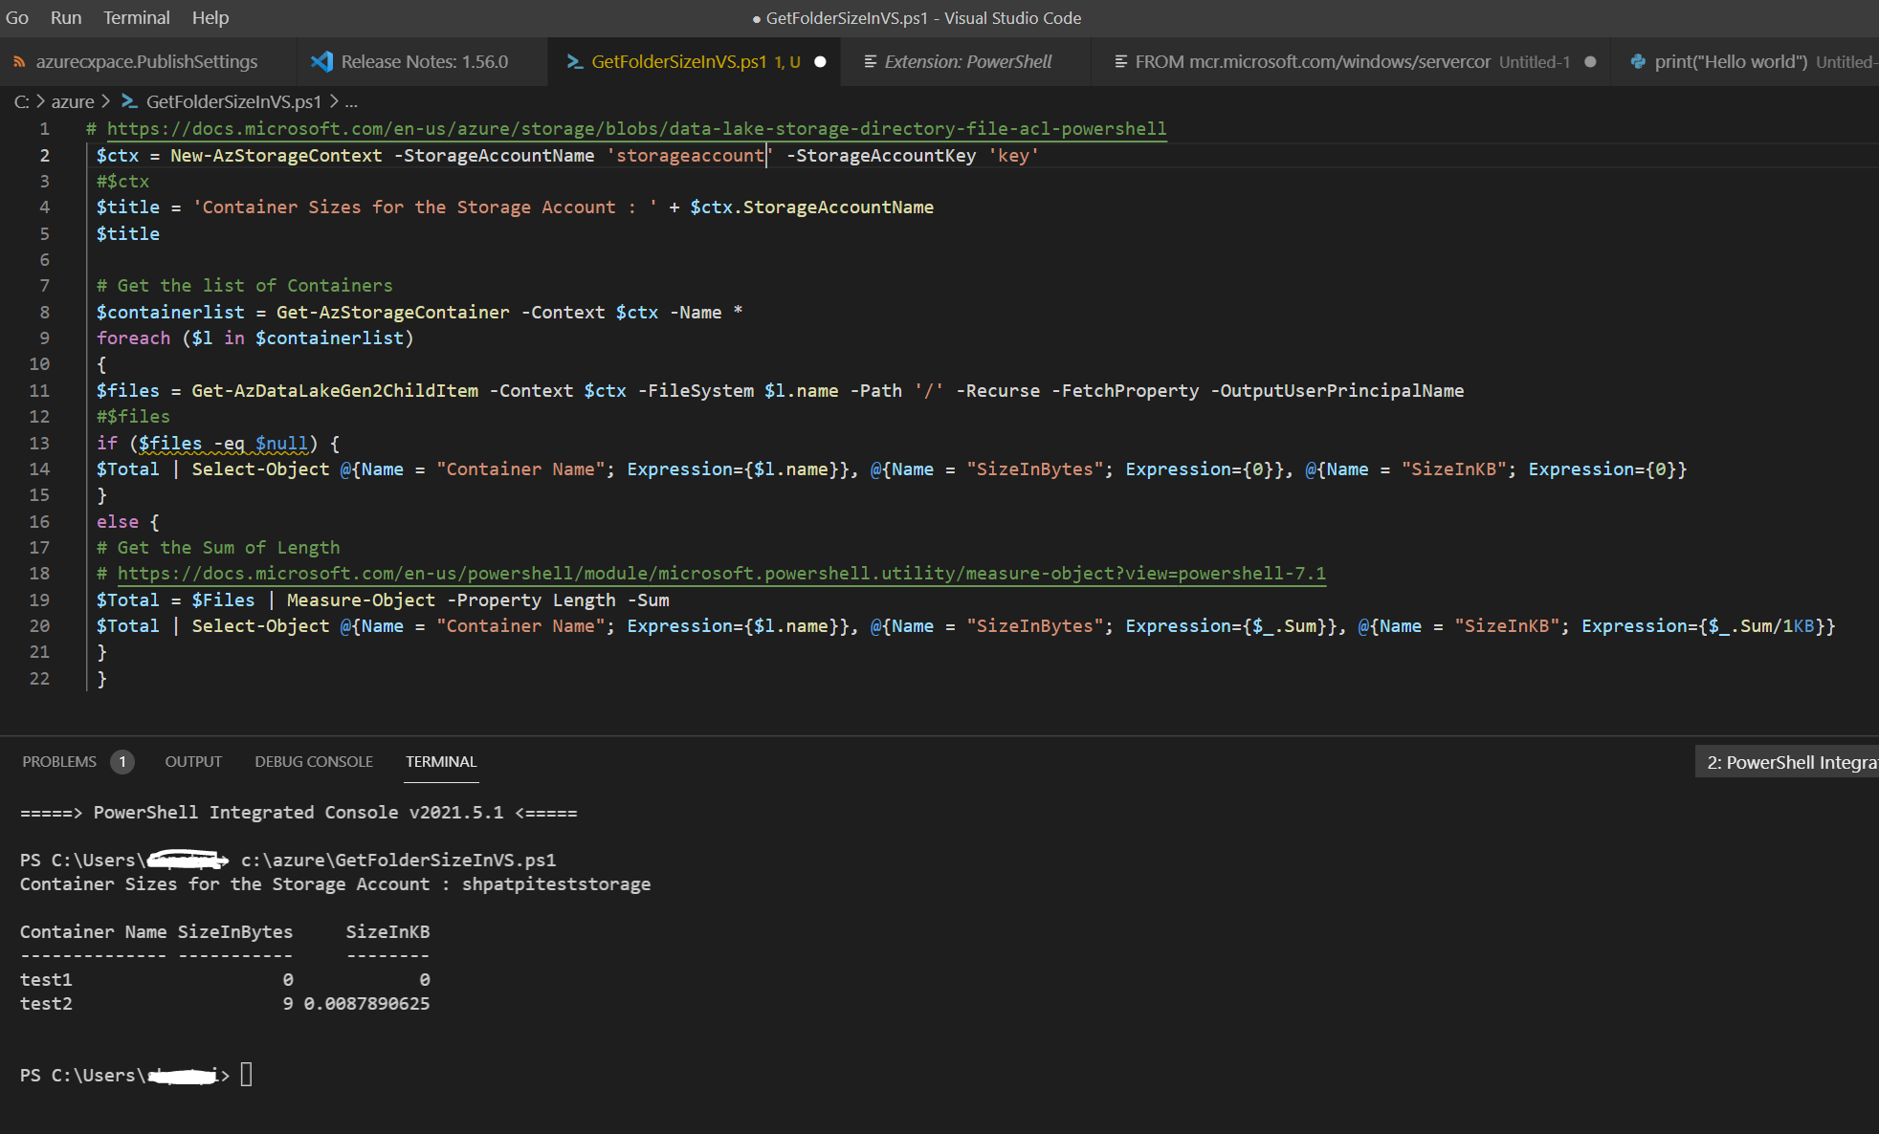Open the print("Hello world") Untitled tab
Image resolution: width=1879 pixels, height=1134 pixels.
click(1746, 61)
